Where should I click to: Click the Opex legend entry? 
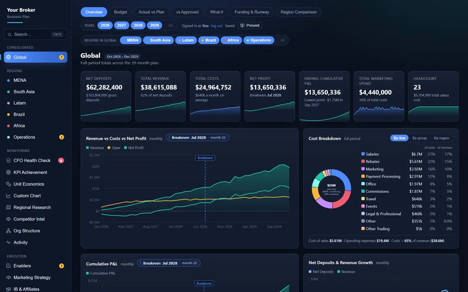click(x=114, y=148)
